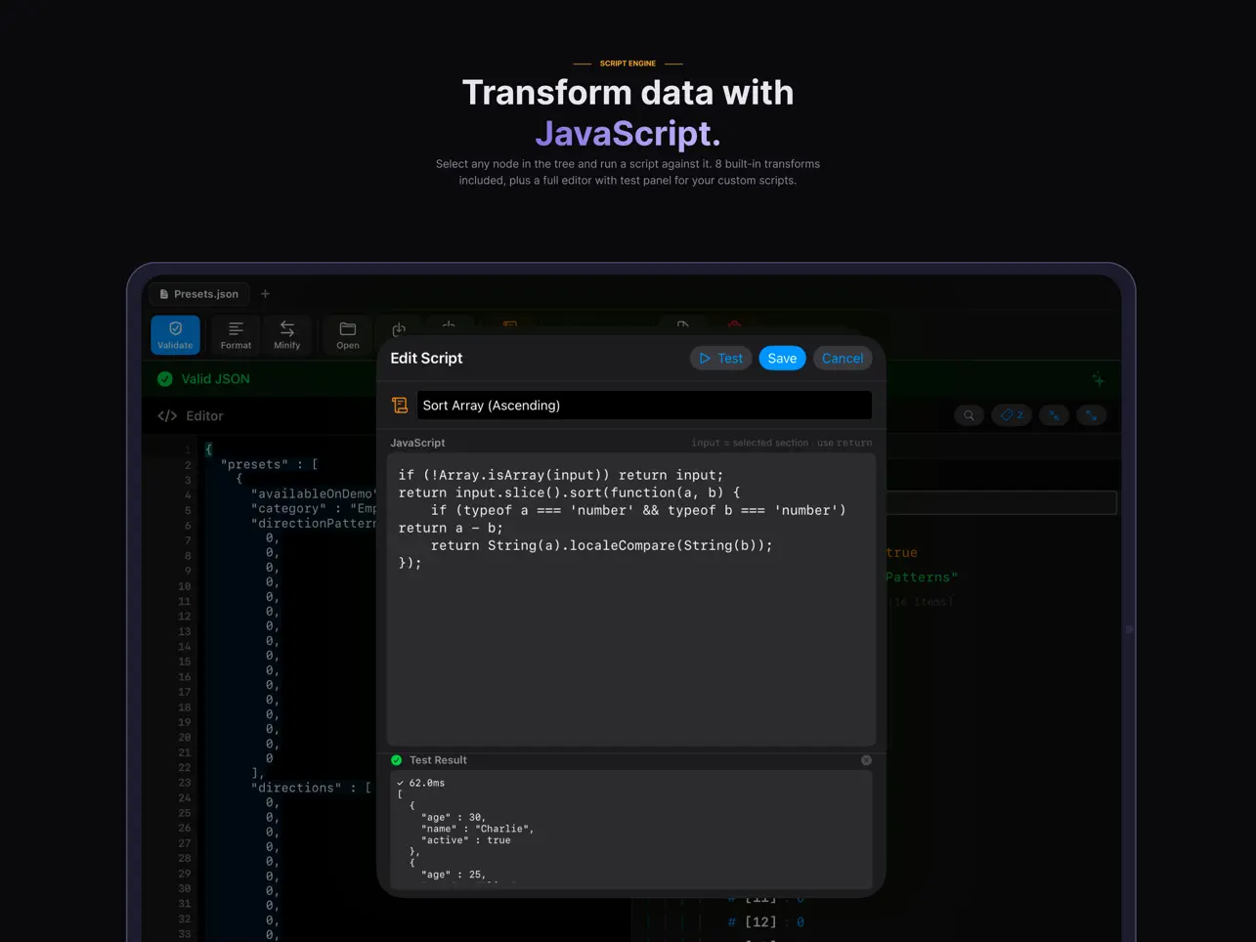Viewport: 1256px width, 942px height.
Task: Click the tag badge showing 2
Action: tap(1012, 415)
